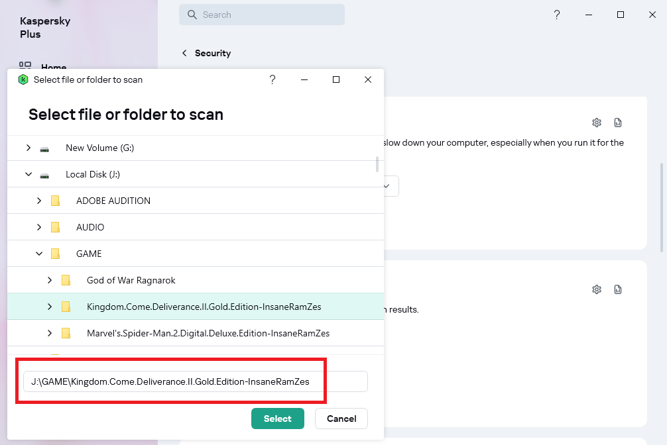667x445 pixels.
Task: Expand the God of War Ragnarok folder
Action: tap(50, 280)
